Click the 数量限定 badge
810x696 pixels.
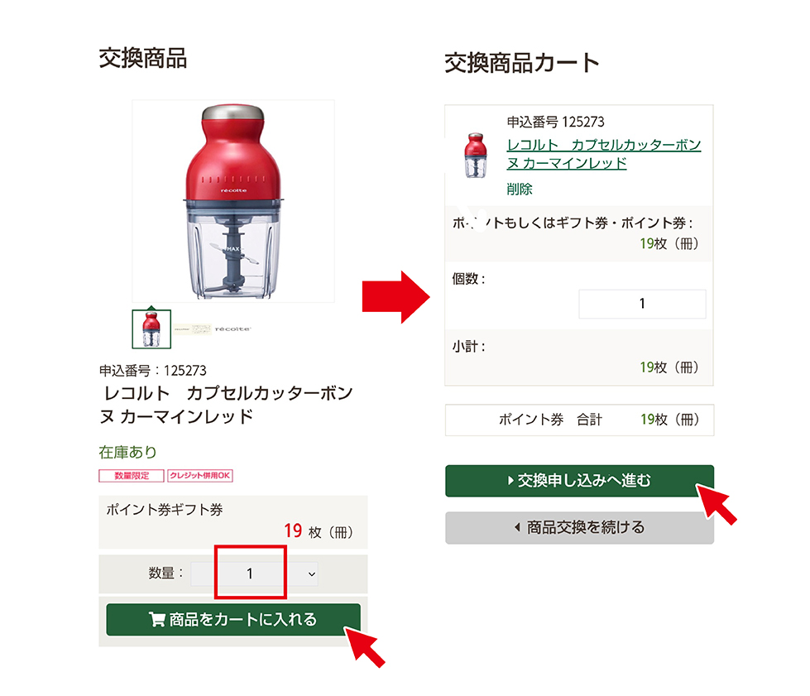[132, 475]
